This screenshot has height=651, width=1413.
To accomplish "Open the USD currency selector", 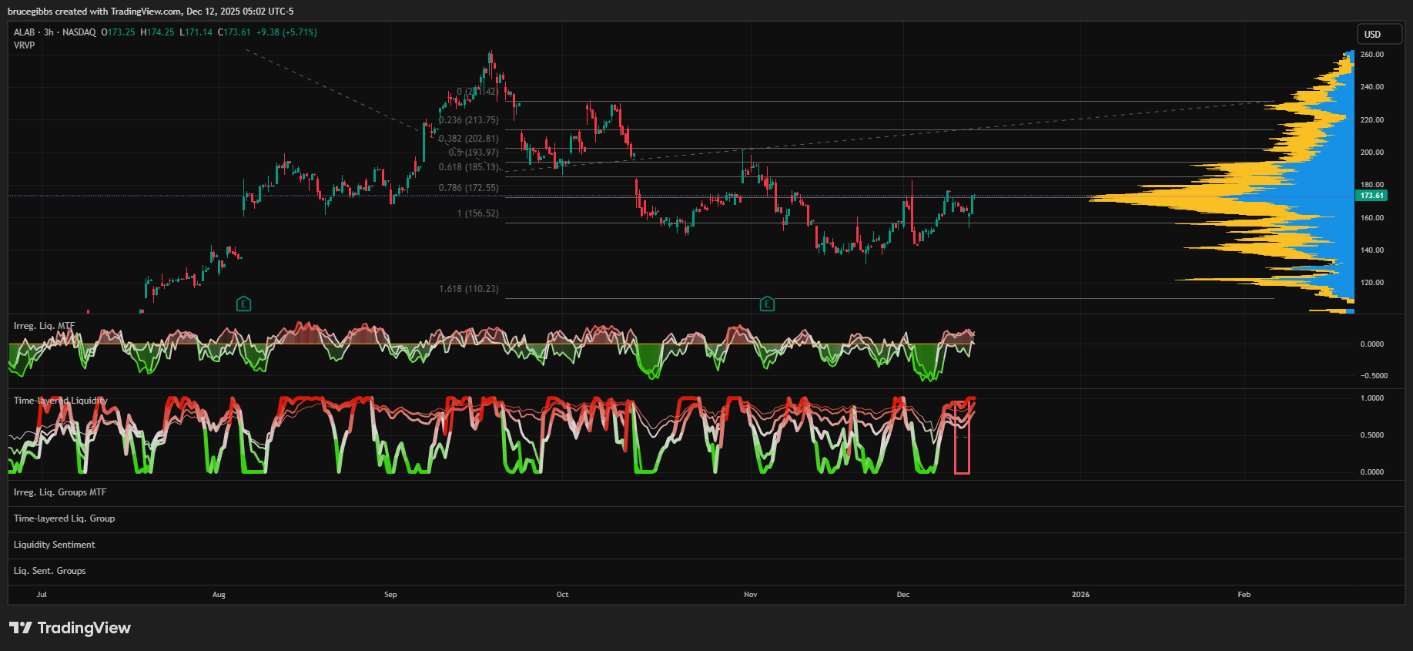I will tap(1378, 34).
